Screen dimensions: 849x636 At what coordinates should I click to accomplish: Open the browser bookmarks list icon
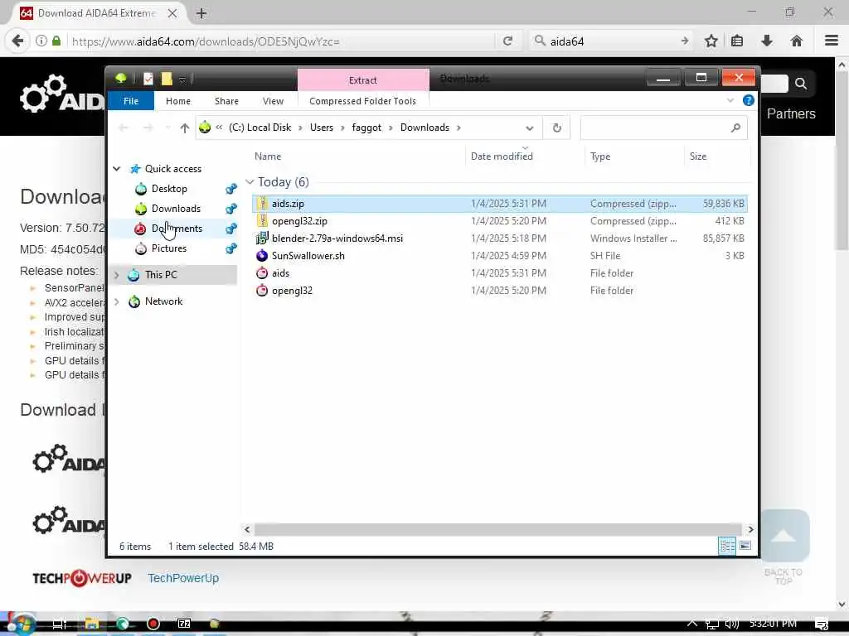click(x=737, y=41)
